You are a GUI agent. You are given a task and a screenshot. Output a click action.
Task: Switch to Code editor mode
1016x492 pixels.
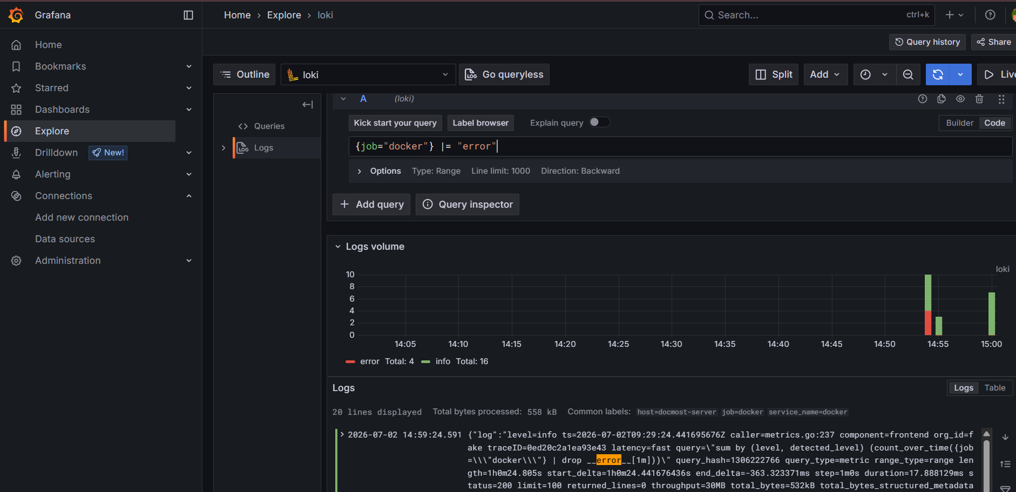(x=994, y=123)
